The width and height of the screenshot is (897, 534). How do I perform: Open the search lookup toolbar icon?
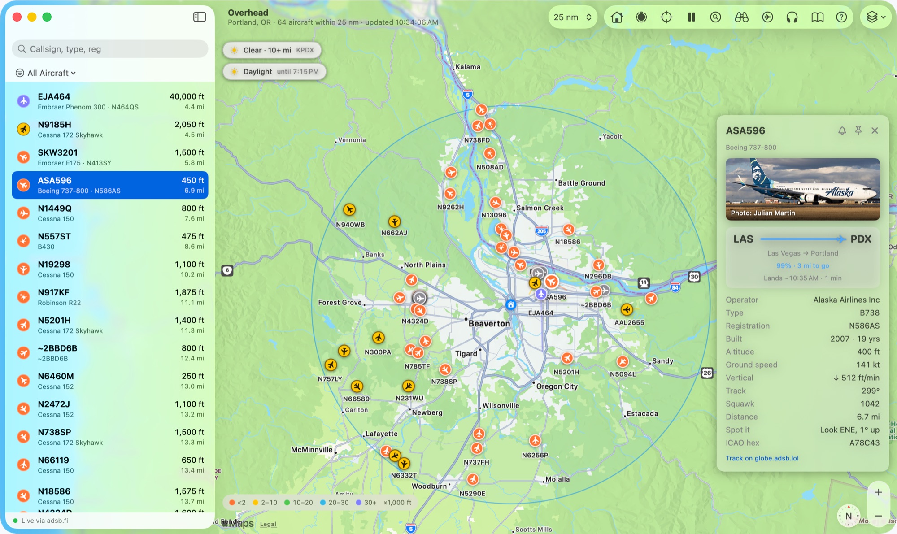716,17
